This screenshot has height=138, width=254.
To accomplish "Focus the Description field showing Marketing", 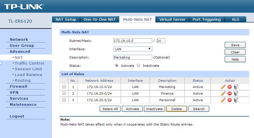I will point(133,57).
